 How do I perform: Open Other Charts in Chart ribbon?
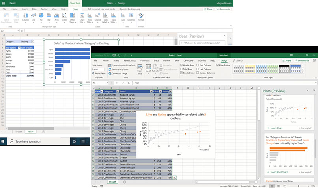click(x=73, y=17)
